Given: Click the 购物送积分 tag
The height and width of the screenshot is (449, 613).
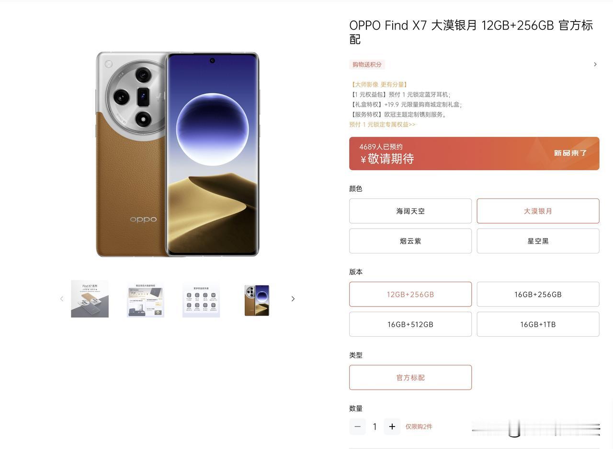Looking at the screenshot, I should (367, 65).
